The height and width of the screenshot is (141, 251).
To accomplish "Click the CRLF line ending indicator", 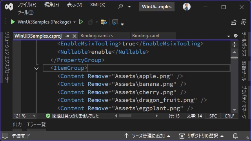I will 229,116.
